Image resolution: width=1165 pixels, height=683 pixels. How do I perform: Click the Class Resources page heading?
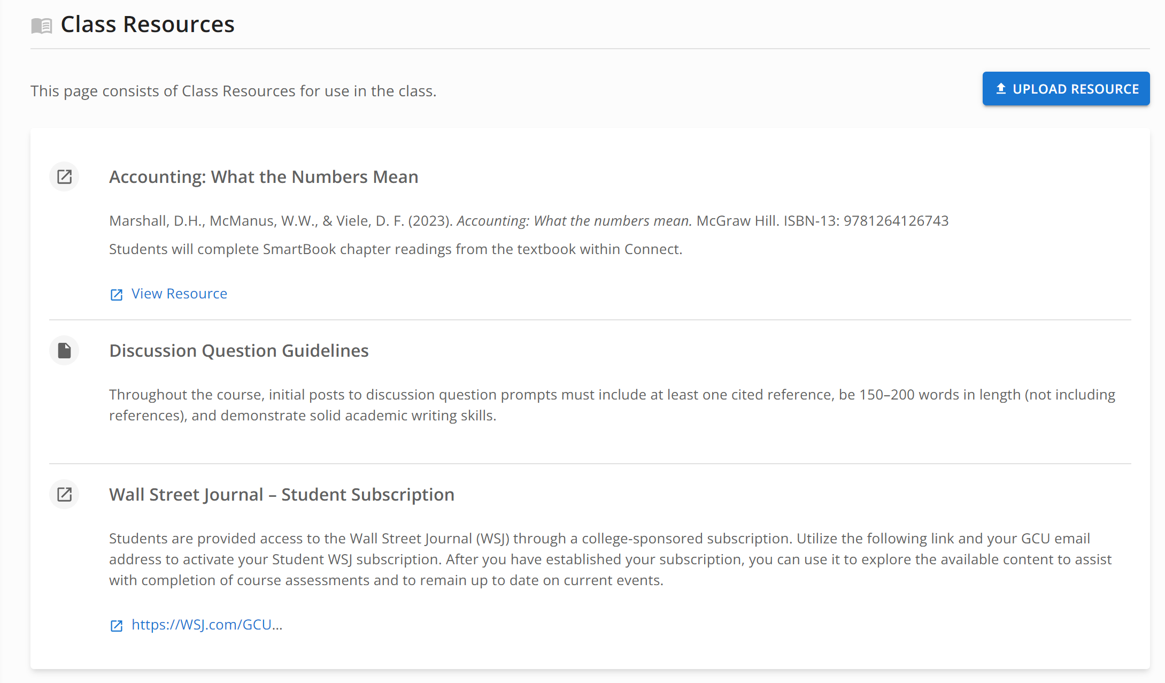148,25
